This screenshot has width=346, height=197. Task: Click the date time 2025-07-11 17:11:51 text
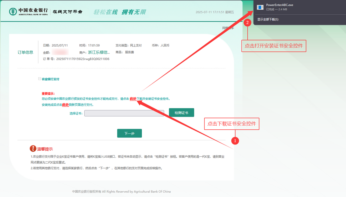click(x=215, y=12)
